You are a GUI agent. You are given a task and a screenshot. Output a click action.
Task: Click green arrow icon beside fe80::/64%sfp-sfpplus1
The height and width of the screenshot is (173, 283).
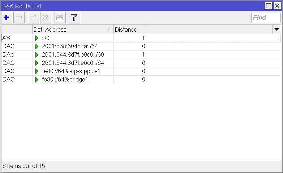37,71
